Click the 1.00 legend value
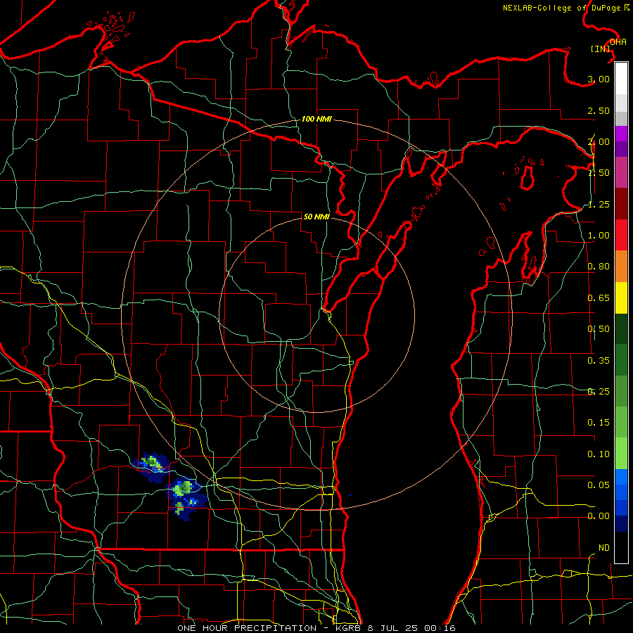Viewport: 633px width, 633px height. (599, 236)
